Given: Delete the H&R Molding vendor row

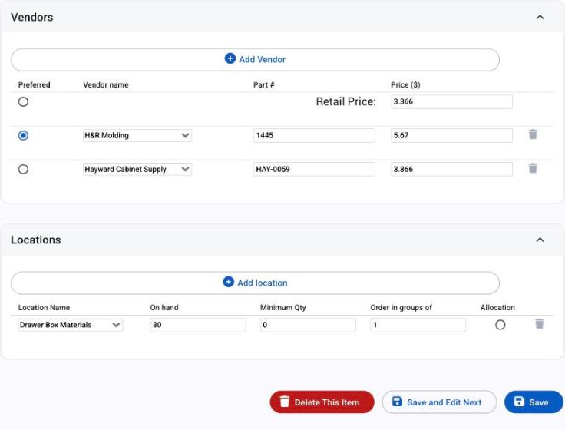Looking at the screenshot, I should [x=533, y=134].
